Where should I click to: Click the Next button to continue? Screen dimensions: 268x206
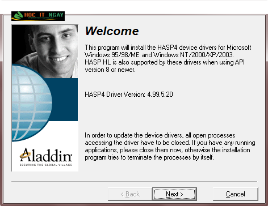174,194
